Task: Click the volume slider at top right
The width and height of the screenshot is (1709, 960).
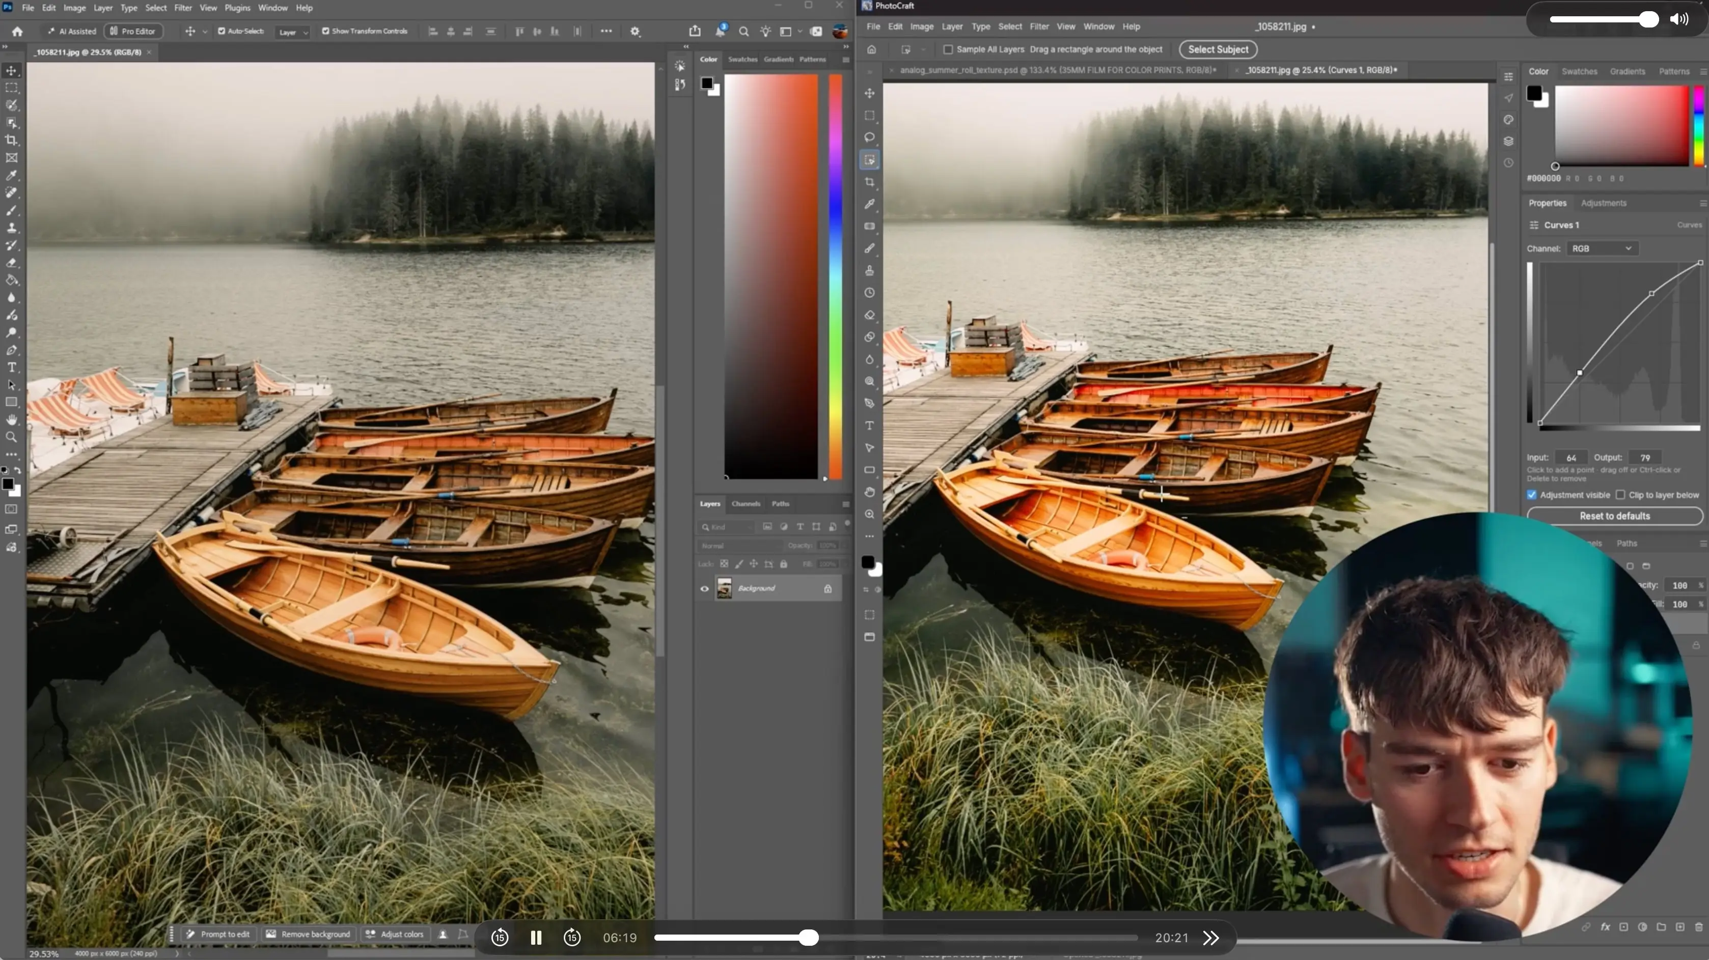Action: pyautogui.click(x=1603, y=19)
